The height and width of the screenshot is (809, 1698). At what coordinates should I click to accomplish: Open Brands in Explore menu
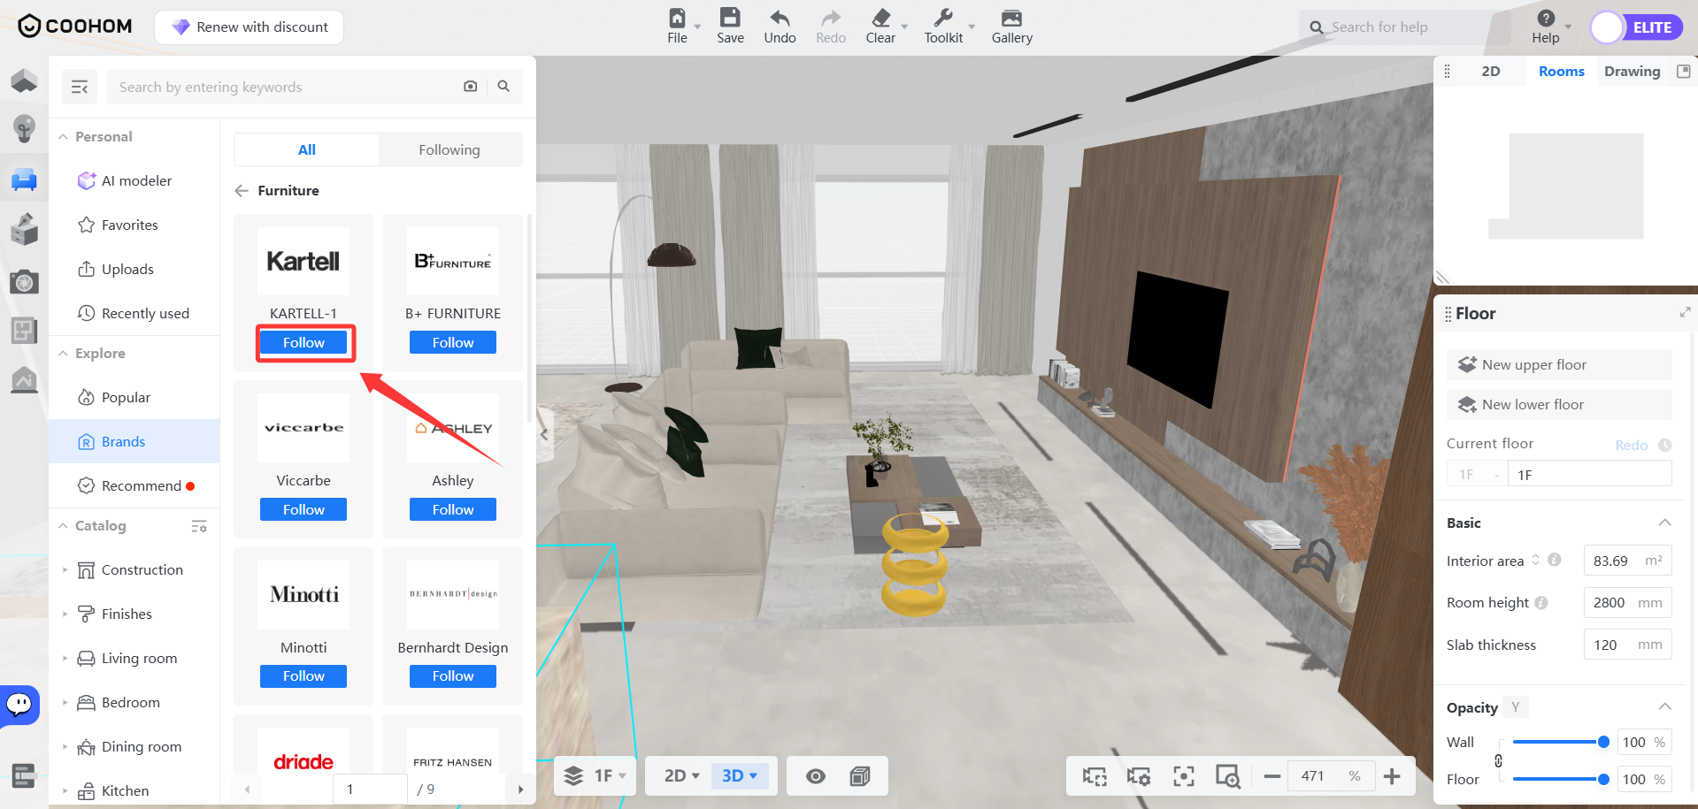tap(134, 441)
